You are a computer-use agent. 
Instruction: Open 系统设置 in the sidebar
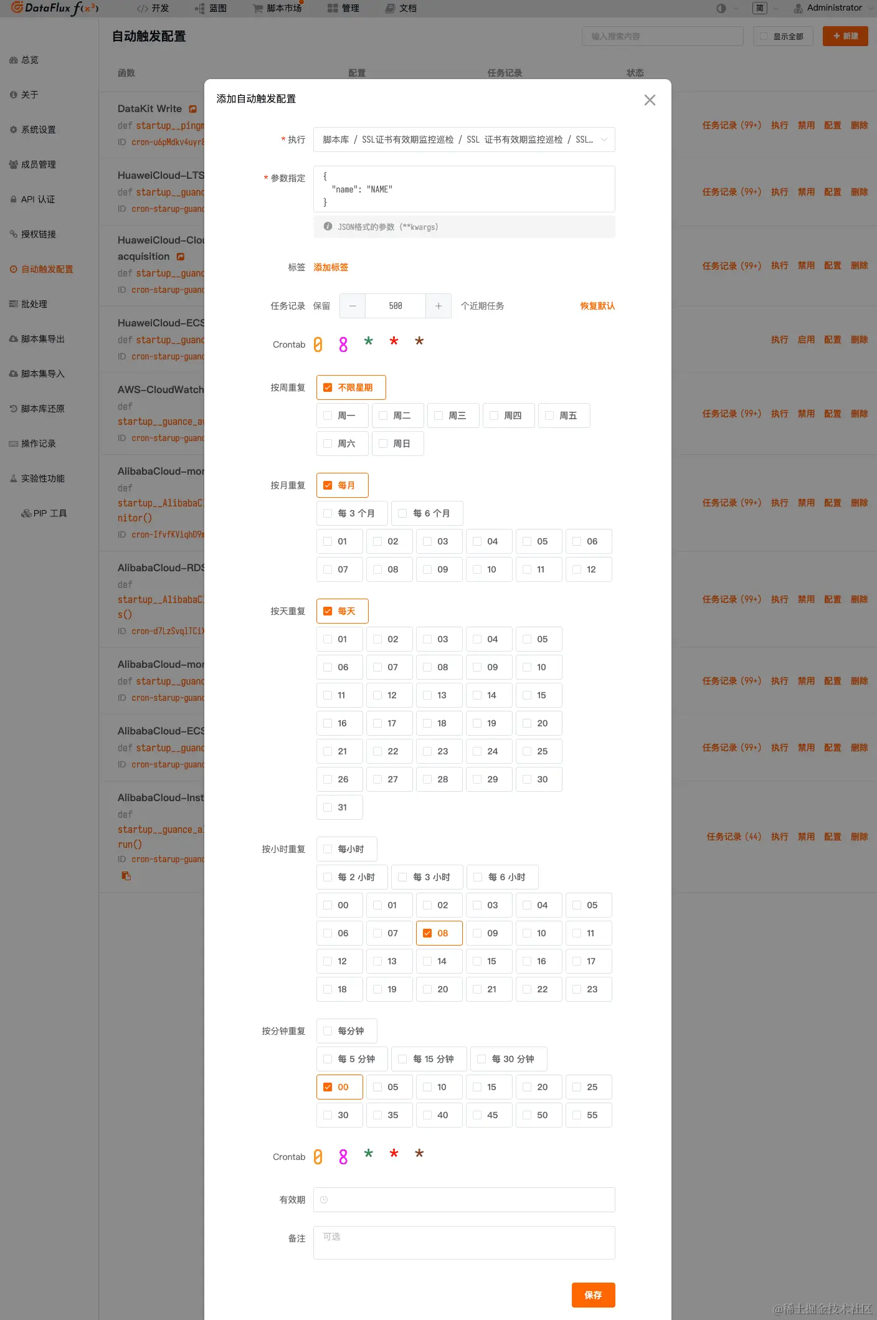(33, 130)
